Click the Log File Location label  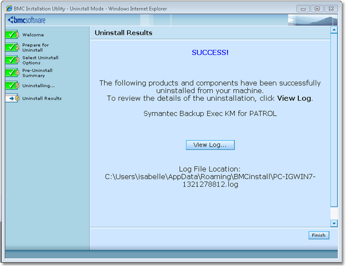pyautogui.click(x=210, y=169)
